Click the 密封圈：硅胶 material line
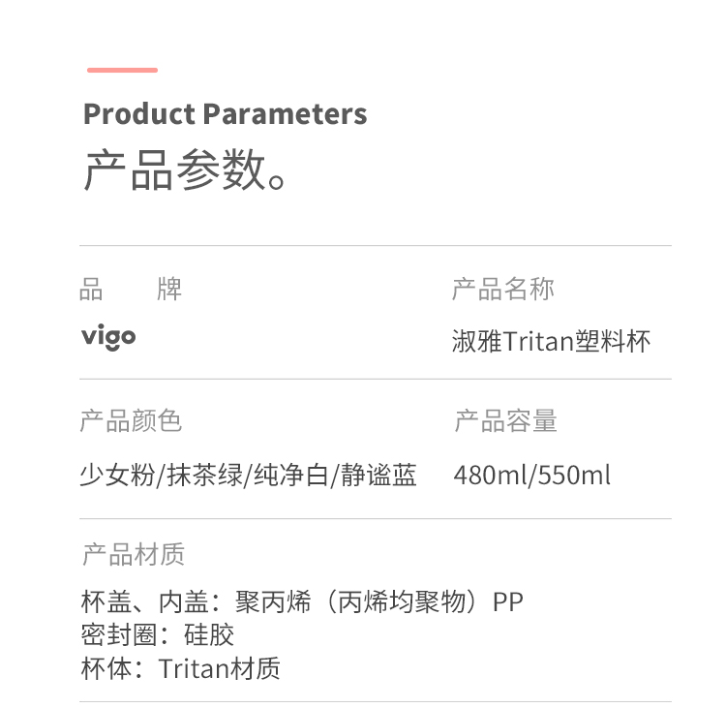Image resolution: width=726 pixels, height=708 pixels. (158, 635)
